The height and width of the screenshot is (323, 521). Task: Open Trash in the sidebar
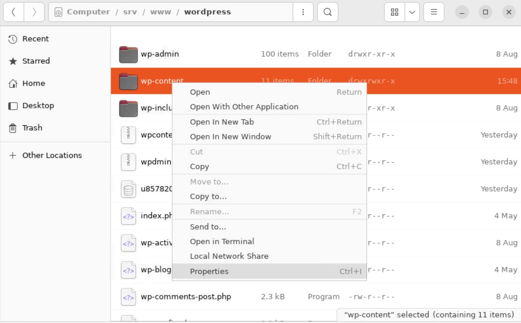pos(55,128)
